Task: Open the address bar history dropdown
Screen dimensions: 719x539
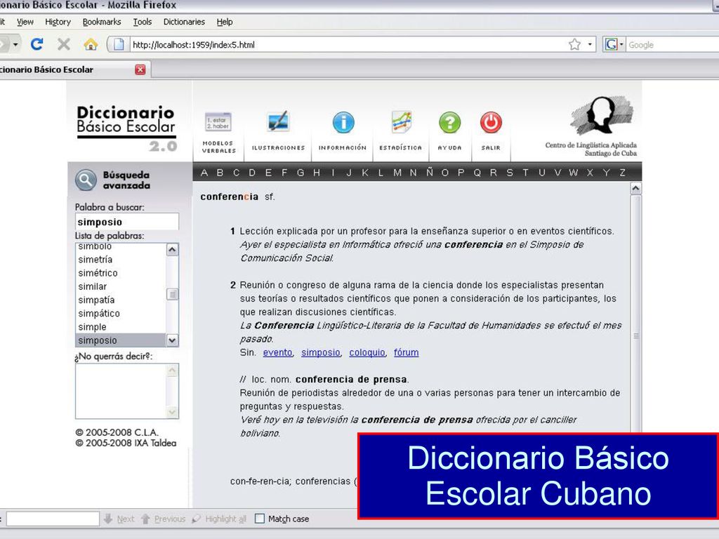Action: 590,44
